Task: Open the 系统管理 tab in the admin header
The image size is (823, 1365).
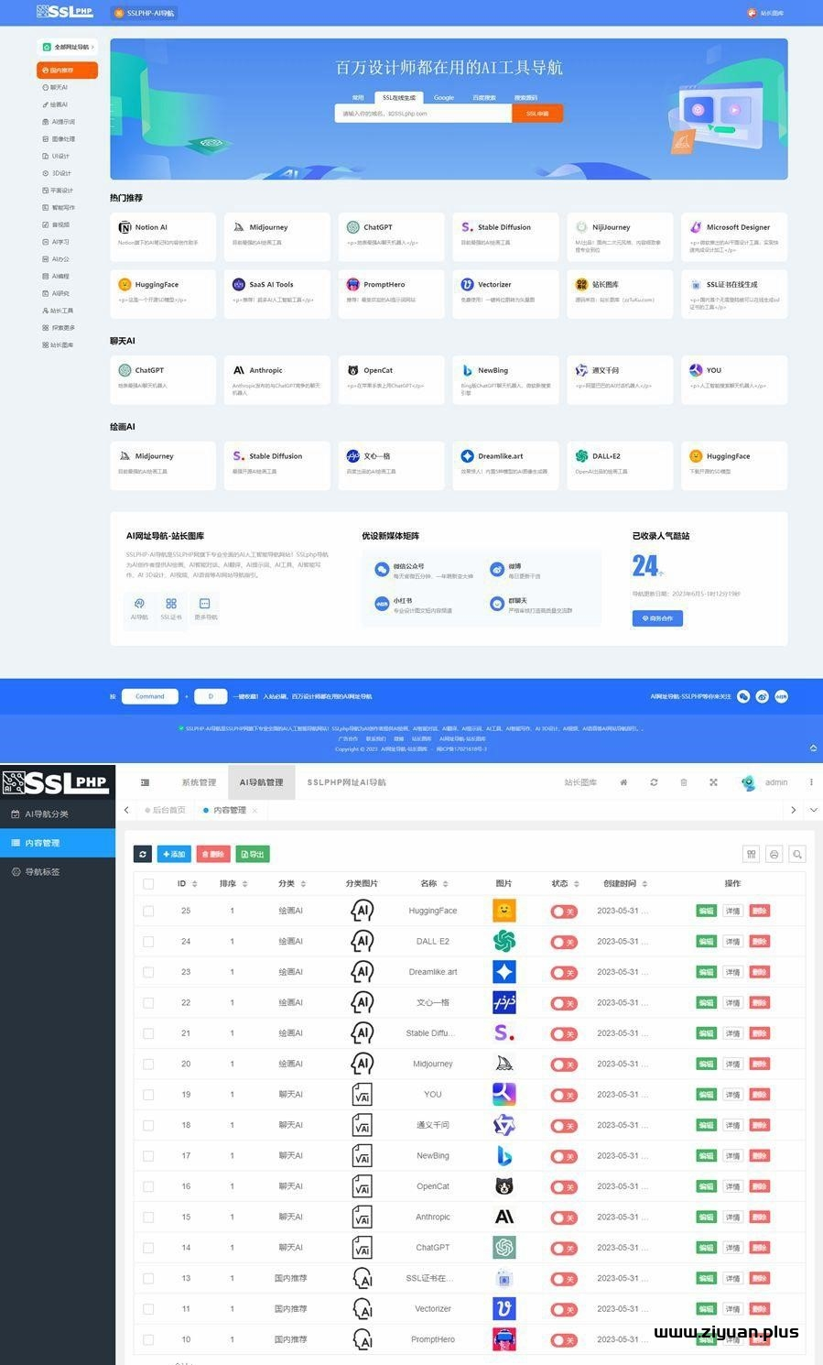Action: 199,782
